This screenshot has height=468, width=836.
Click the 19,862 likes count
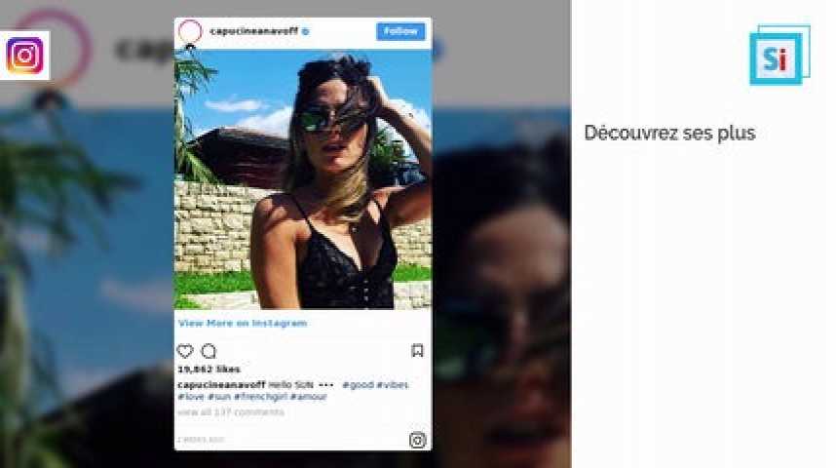(x=209, y=370)
